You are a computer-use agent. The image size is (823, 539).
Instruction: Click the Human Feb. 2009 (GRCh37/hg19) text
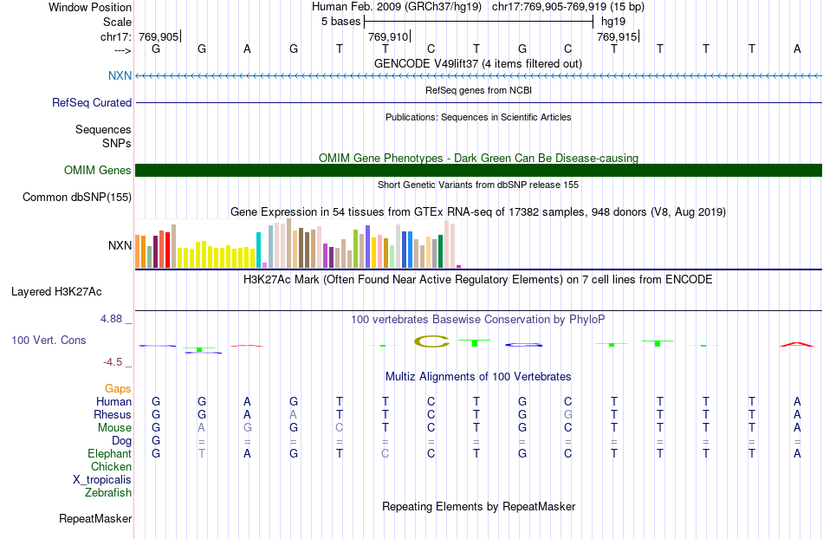[x=396, y=7]
